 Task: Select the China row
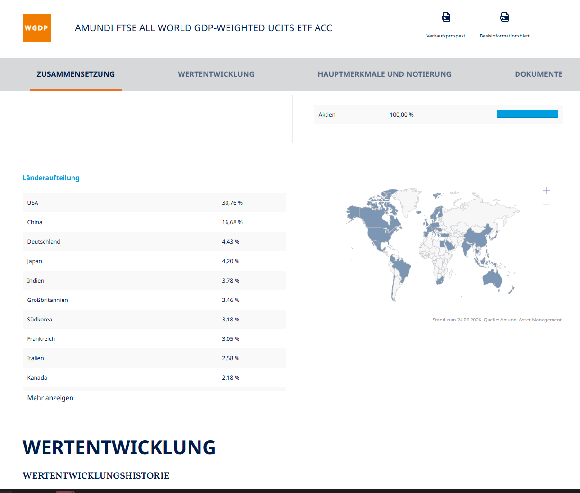tap(154, 222)
